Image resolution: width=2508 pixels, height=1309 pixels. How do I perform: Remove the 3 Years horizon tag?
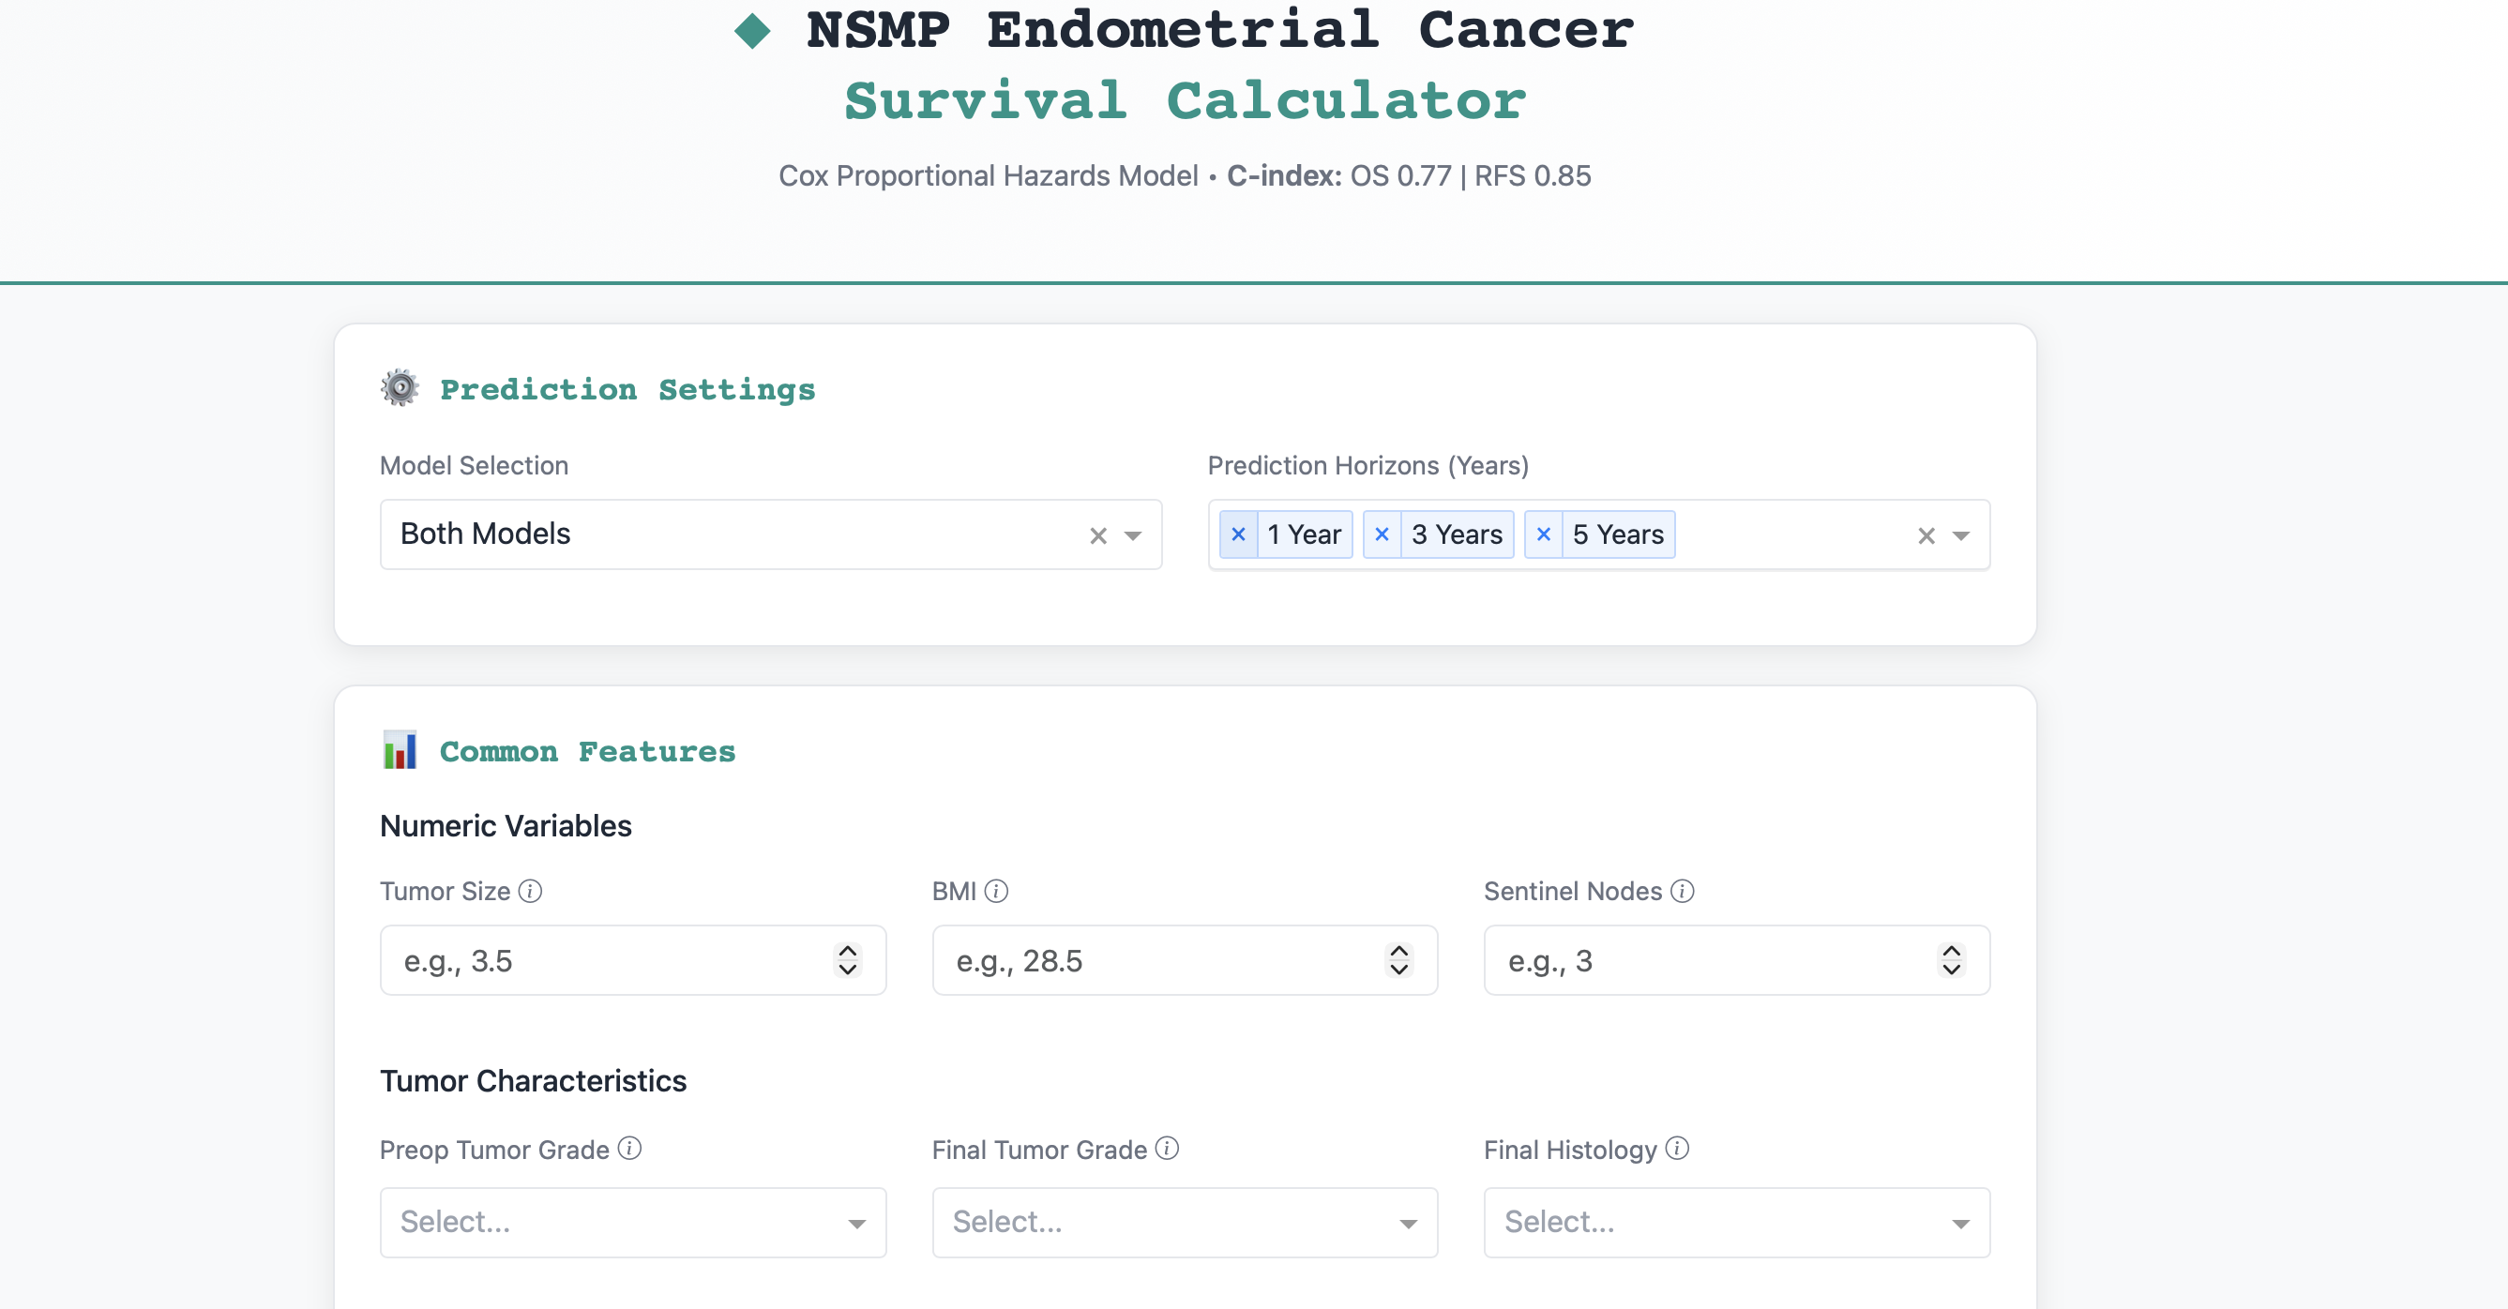(1382, 534)
